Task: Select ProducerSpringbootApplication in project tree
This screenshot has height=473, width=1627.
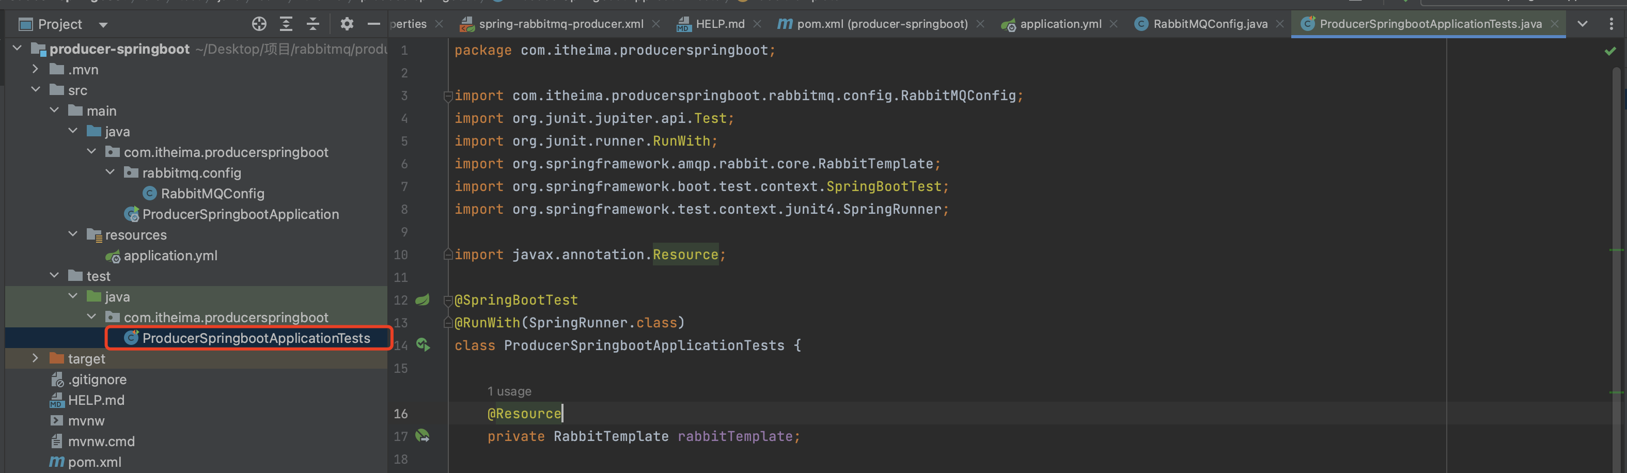Action: (x=240, y=214)
